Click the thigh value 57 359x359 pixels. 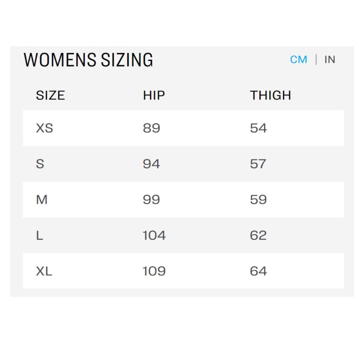tap(258, 164)
